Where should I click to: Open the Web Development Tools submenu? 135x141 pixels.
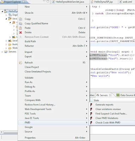[x=54, y=109]
